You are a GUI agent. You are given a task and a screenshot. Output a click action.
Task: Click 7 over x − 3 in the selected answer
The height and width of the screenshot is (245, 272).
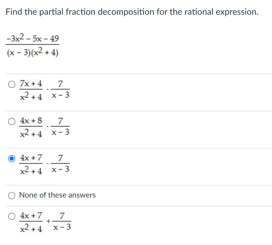(60, 164)
